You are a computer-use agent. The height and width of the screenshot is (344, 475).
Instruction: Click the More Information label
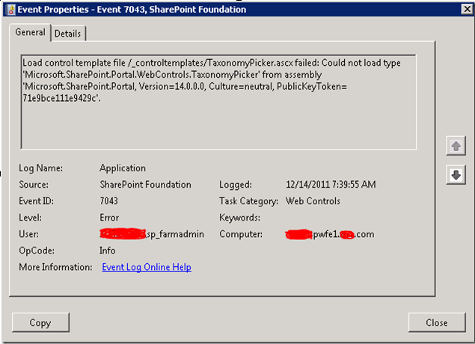55,267
